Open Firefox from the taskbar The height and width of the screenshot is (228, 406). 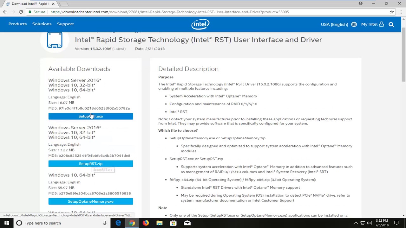click(146, 223)
